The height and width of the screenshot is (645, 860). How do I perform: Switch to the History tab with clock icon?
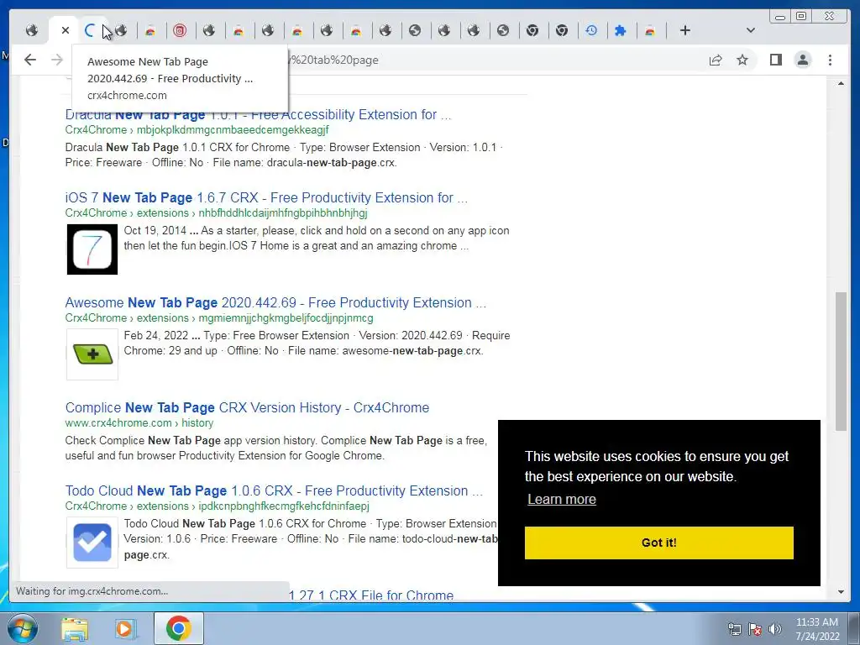pyautogui.click(x=591, y=30)
